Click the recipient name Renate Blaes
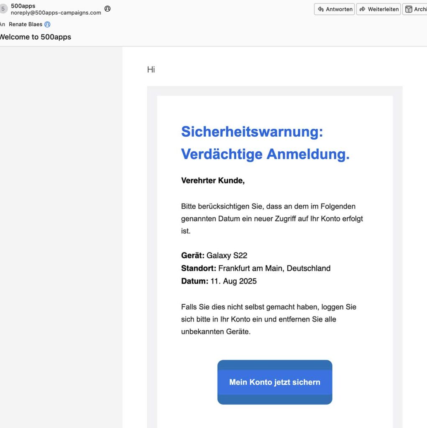 pyautogui.click(x=26, y=24)
